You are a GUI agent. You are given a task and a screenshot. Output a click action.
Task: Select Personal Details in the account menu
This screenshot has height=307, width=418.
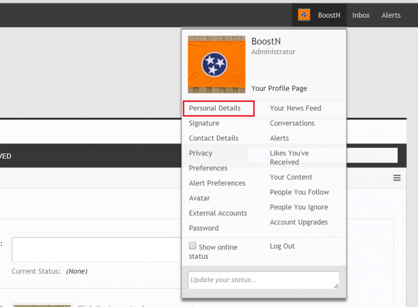click(x=215, y=108)
